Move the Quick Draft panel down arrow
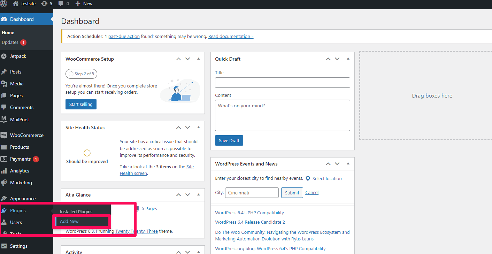The height and width of the screenshot is (254, 492). click(337, 59)
